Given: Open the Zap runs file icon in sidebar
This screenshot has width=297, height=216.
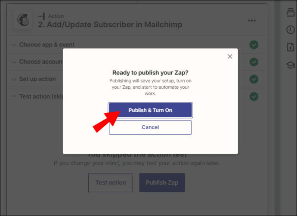Looking at the screenshot, I should (291, 47).
